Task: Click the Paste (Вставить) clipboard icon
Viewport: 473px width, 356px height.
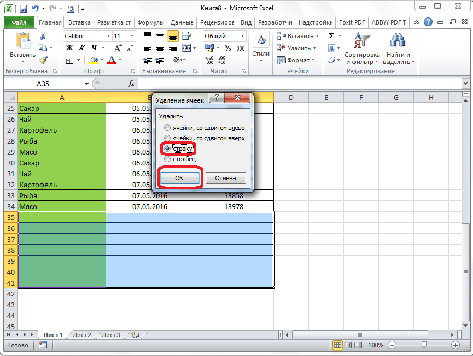Action: pyautogui.click(x=22, y=41)
